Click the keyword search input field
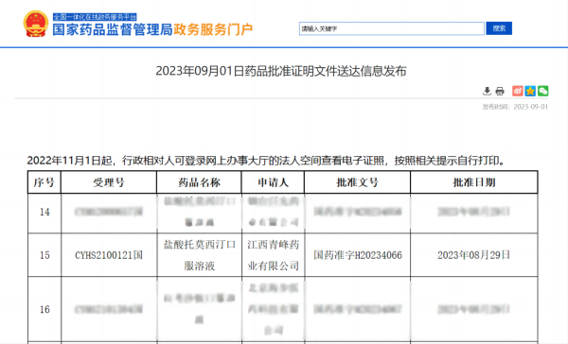The image size is (568, 344). point(391,28)
